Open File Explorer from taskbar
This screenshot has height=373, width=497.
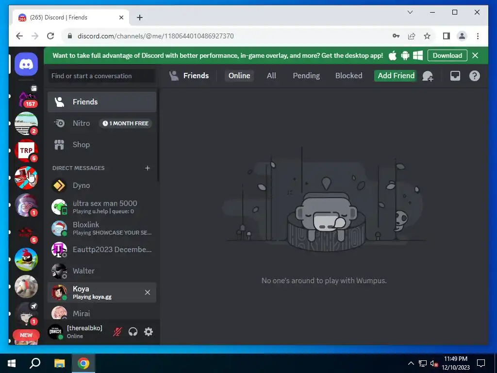click(59, 363)
